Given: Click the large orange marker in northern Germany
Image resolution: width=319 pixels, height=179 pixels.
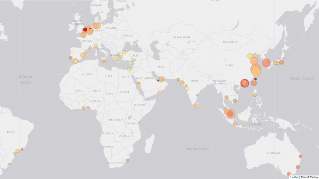Looking at the screenshot, I should tap(96, 26).
